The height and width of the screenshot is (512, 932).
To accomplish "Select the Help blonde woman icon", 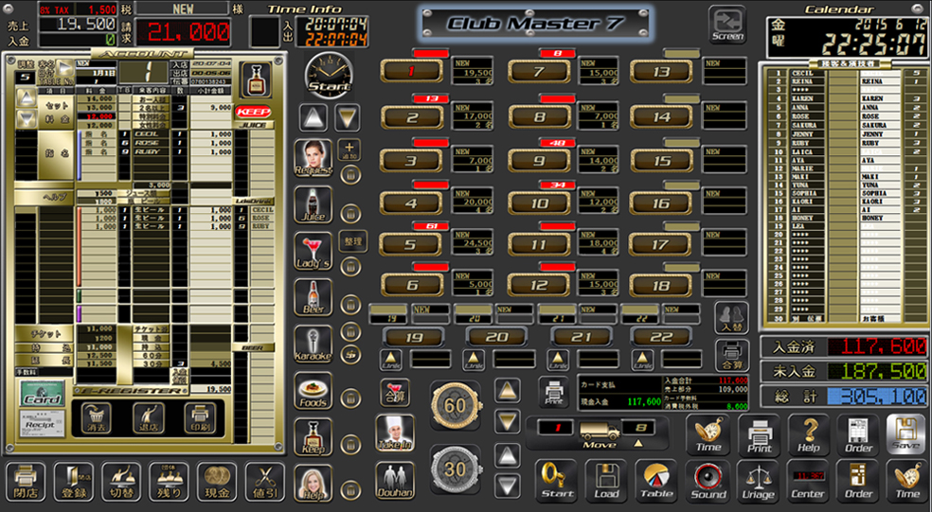I will 314,483.
